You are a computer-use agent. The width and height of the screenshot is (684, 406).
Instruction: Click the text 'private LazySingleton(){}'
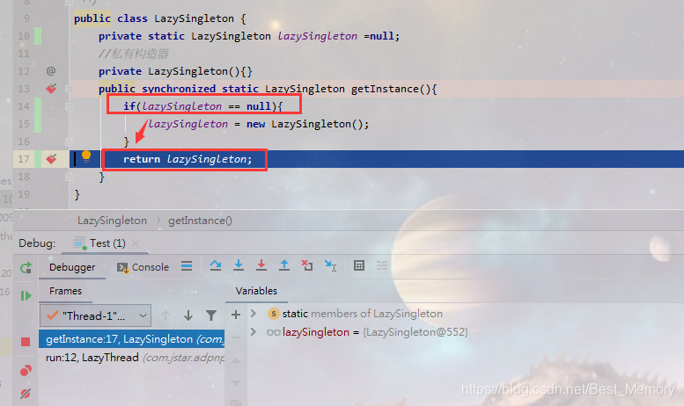pyautogui.click(x=175, y=71)
